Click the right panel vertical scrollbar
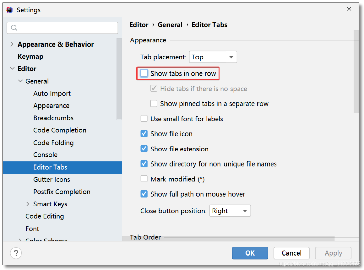Image resolution: width=364 pixels, height=270 pixels. tap(356, 71)
